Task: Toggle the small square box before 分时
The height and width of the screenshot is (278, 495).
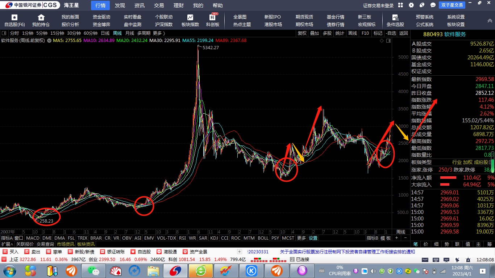Action: pos(4,33)
